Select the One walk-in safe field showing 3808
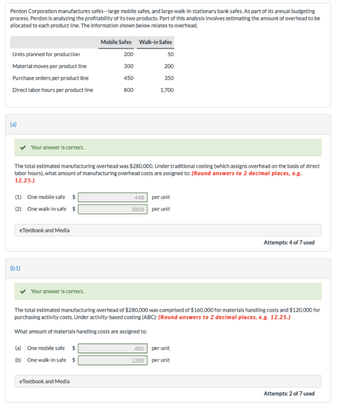Viewport: 357px width, 408px height. [x=113, y=209]
